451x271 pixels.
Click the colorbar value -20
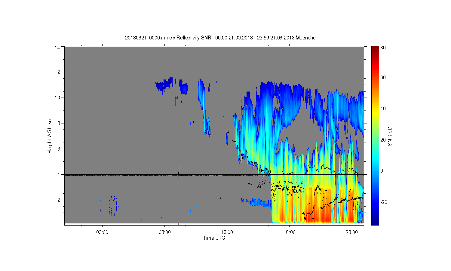point(384,202)
